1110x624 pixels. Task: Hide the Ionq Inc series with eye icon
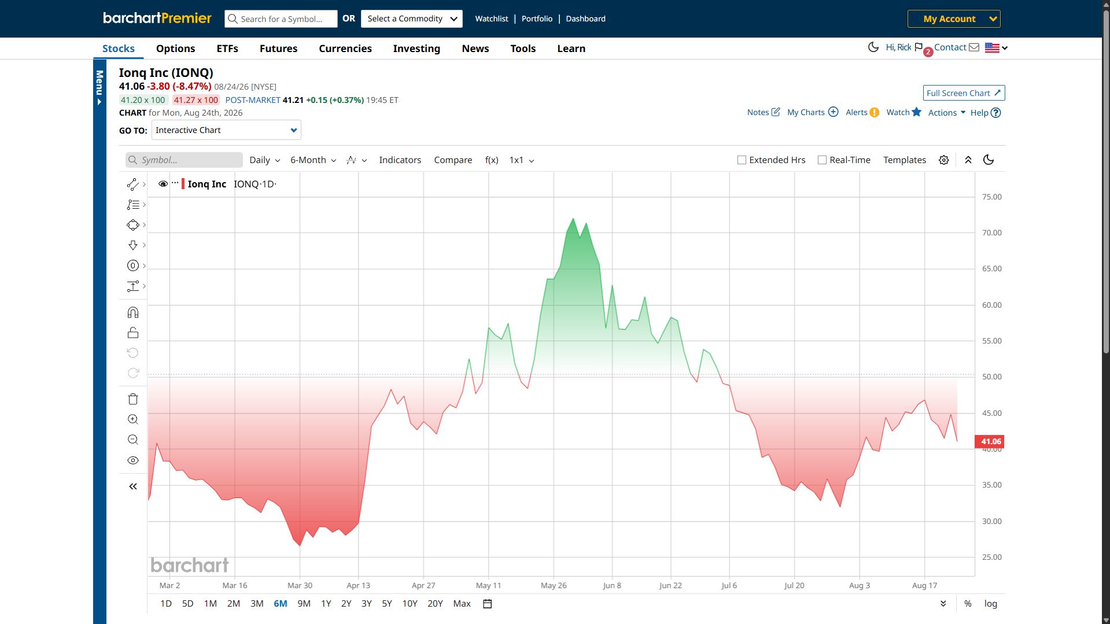click(x=163, y=184)
